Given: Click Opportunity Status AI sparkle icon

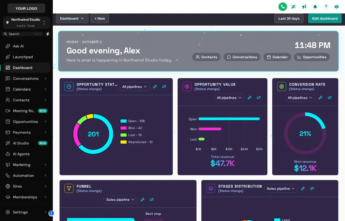Looking at the screenshot, I should pos(155,87).
